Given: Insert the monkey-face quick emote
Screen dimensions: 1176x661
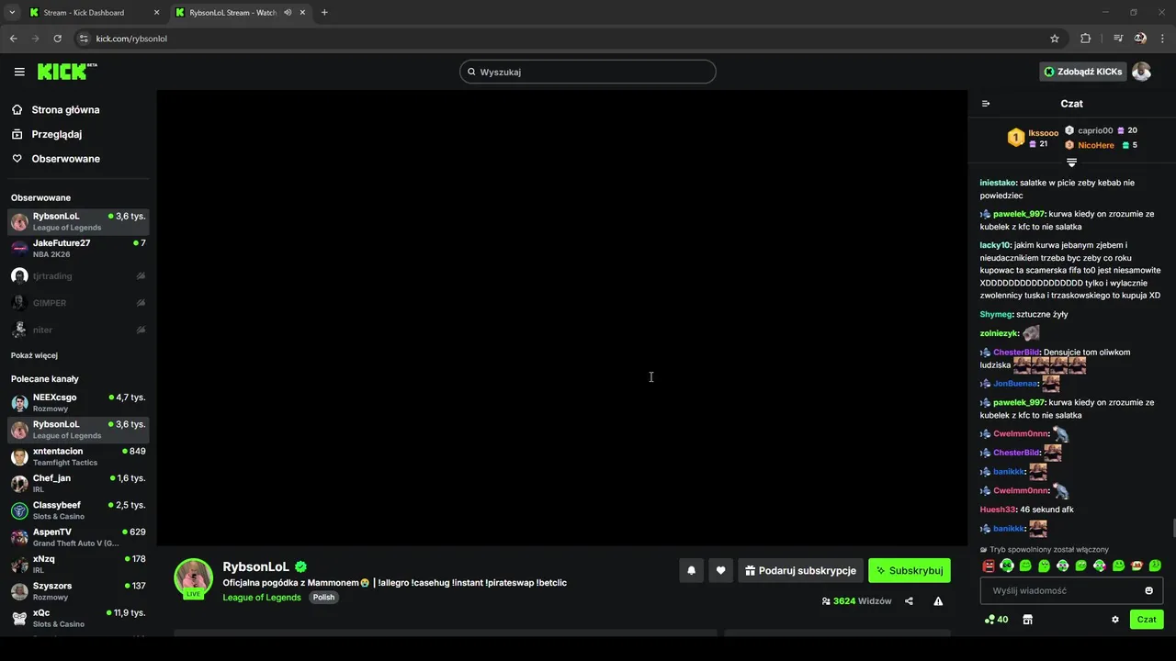Looking at the screenshot, I should pos(1136,566).
